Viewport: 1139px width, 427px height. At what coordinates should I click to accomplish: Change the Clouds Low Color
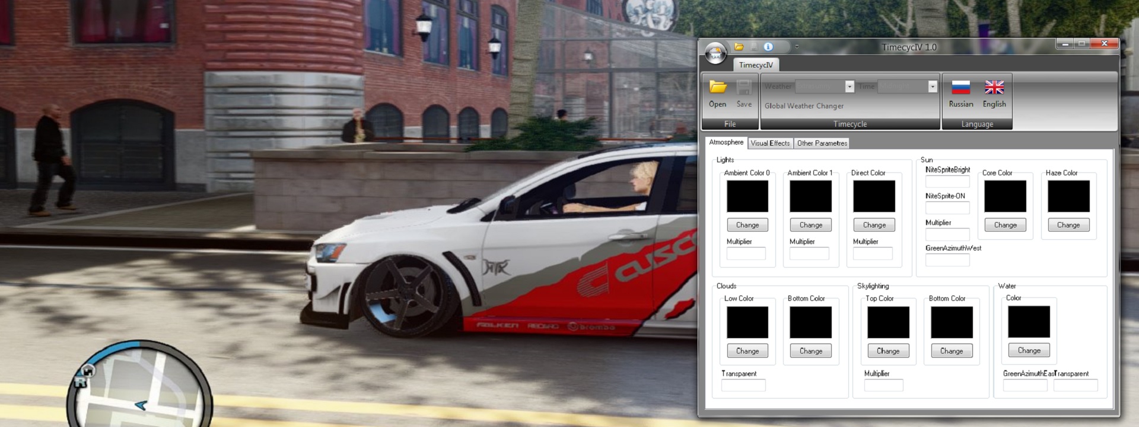click(747, 351)
